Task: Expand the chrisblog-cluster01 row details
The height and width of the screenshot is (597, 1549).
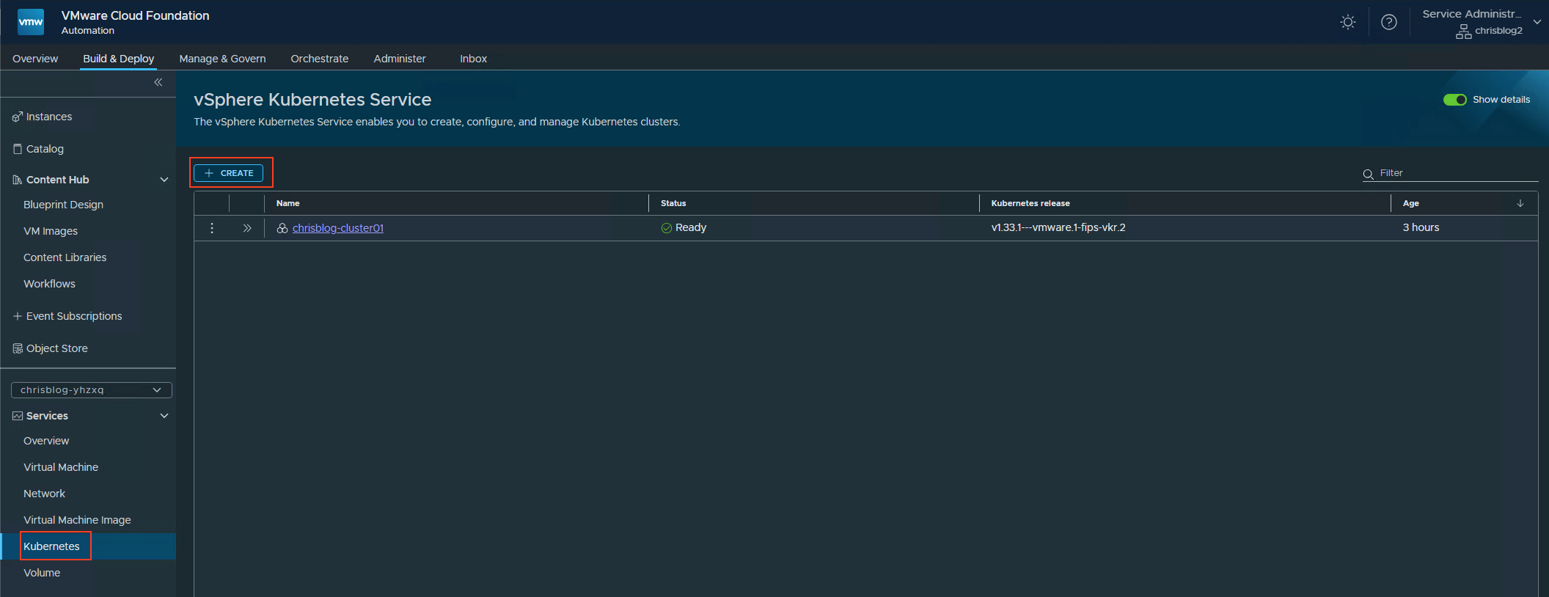Action: [247, 228]
